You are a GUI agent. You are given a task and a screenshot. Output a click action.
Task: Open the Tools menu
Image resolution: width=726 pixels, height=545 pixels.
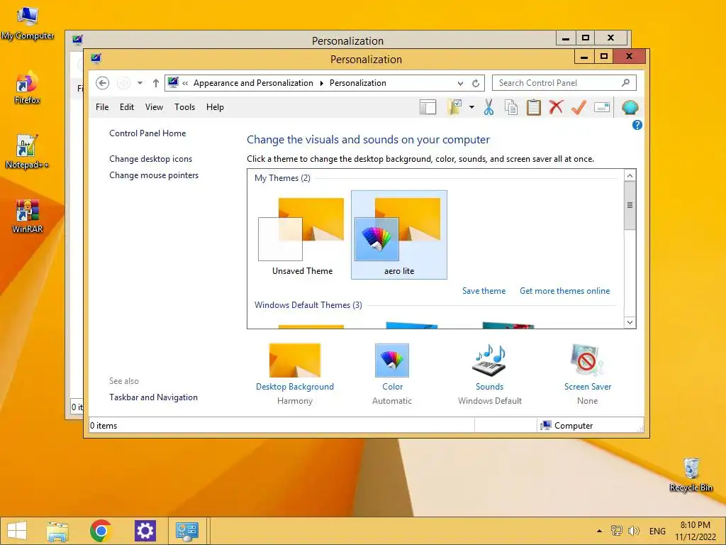tap(185, 107)
